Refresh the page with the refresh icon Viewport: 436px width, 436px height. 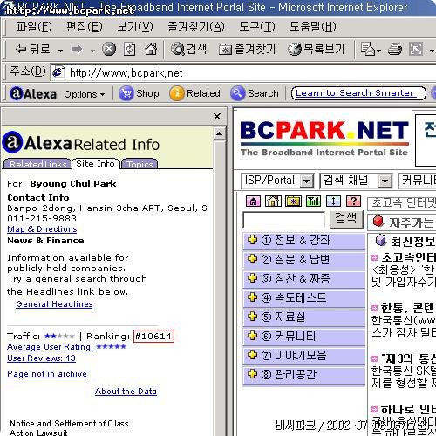tap(130, 49)
